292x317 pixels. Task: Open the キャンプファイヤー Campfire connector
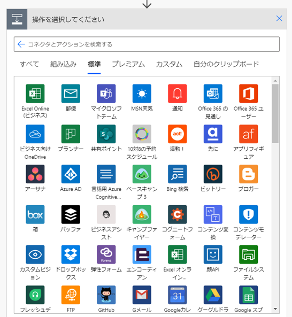click(x=142, y=214)
